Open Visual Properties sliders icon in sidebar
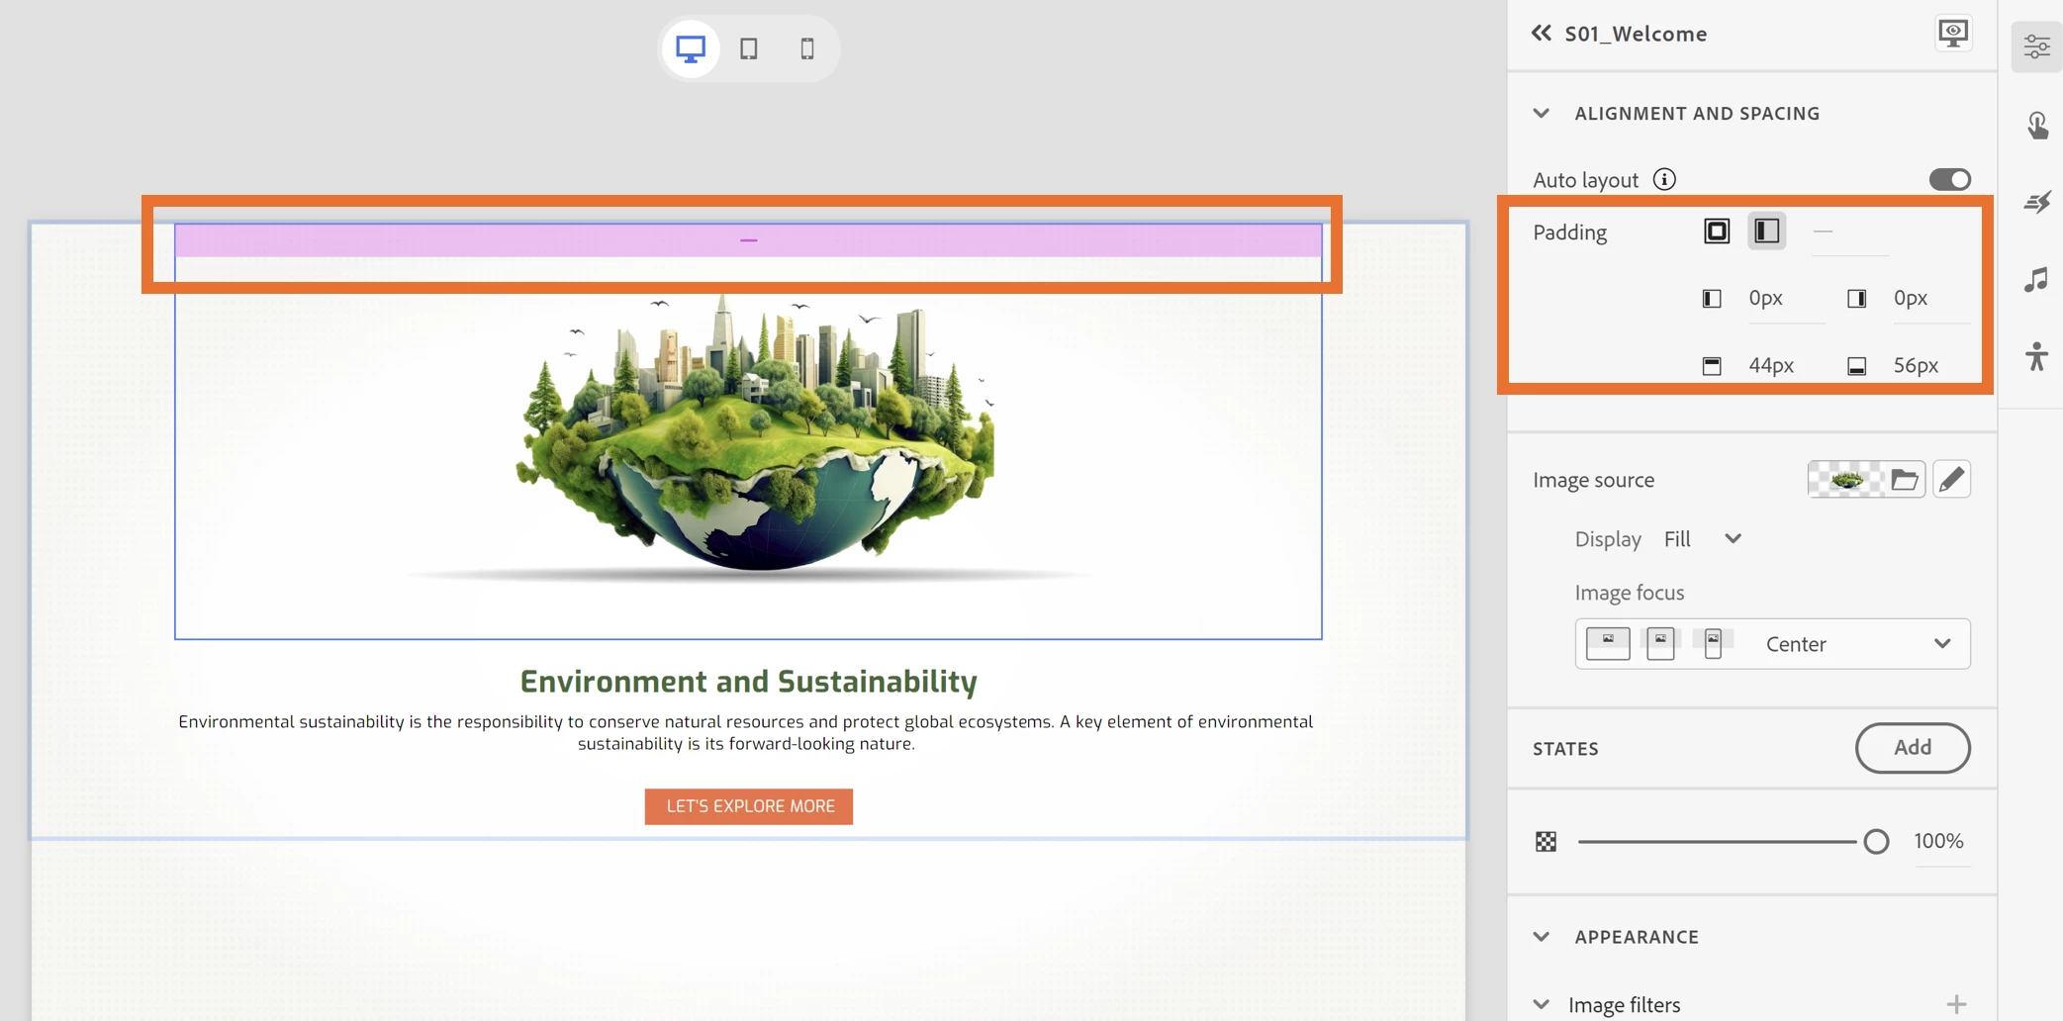 (x=2036, y=46)
